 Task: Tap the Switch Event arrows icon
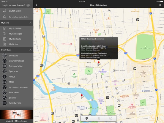pos(4,11)
